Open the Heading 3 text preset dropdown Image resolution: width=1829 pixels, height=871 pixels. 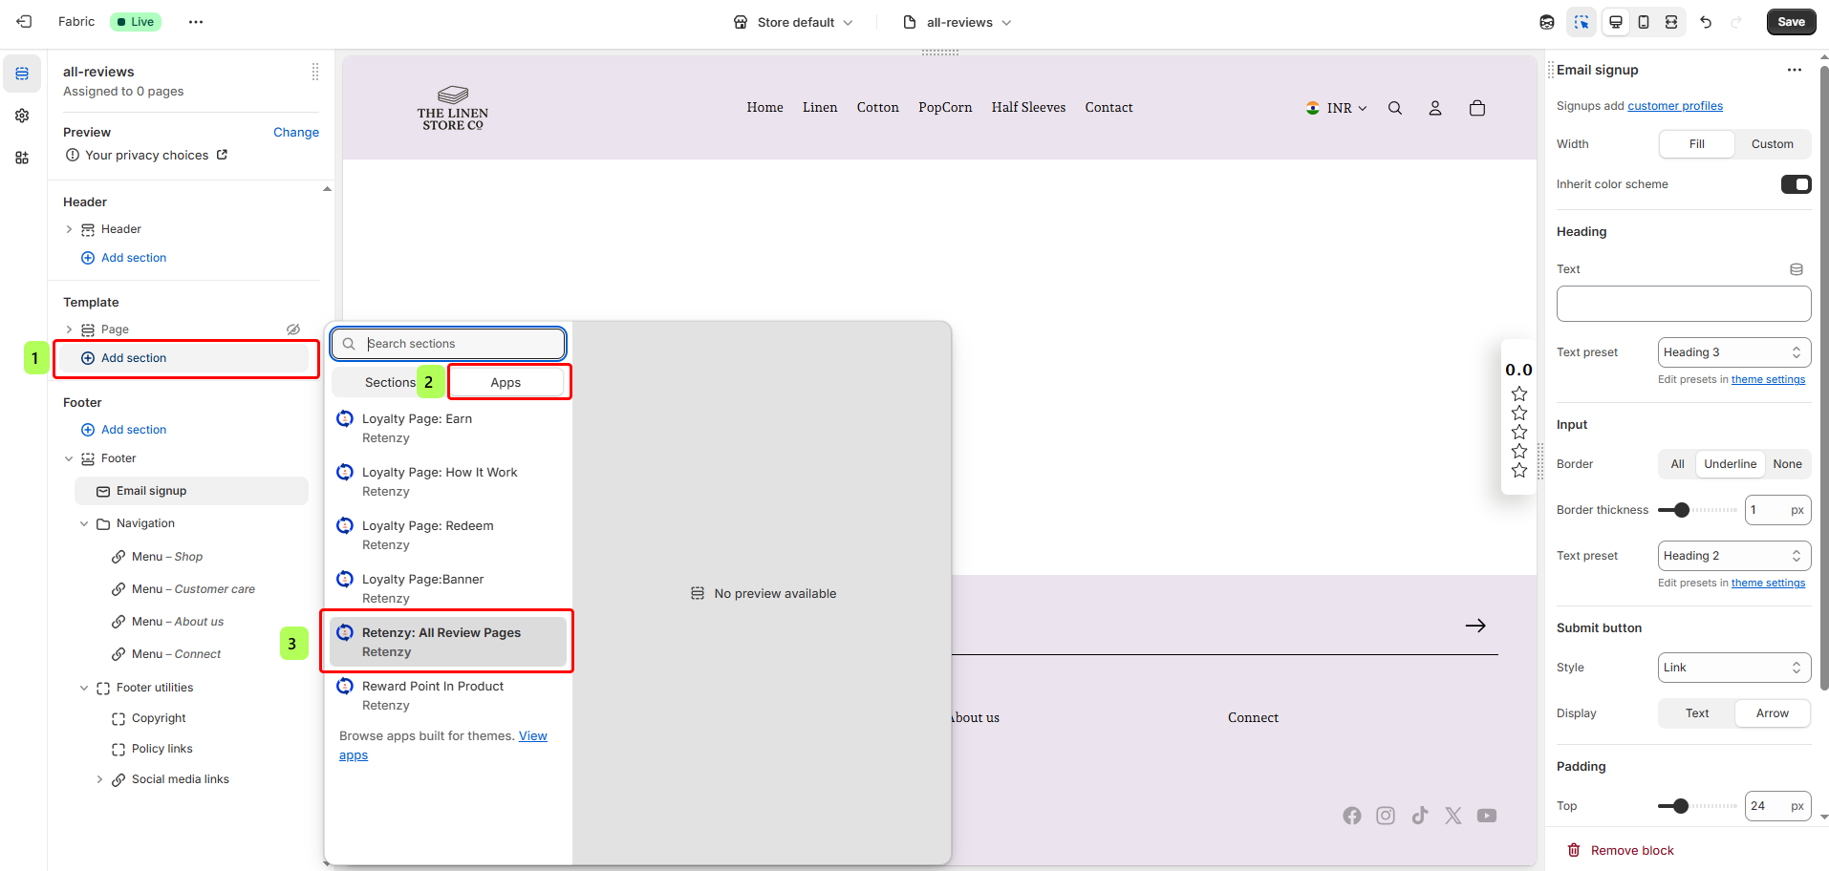click(x=1733, y=352)
